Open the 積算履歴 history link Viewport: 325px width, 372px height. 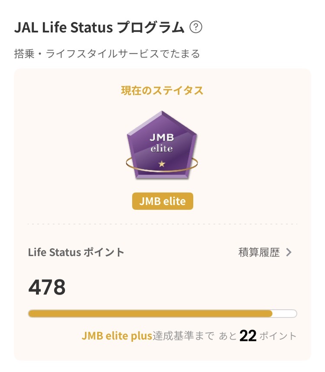(x=259, y=253)
